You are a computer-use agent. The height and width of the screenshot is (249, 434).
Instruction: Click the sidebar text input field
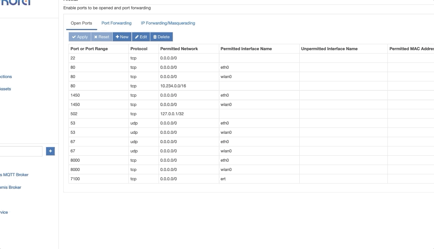point(20,151)
